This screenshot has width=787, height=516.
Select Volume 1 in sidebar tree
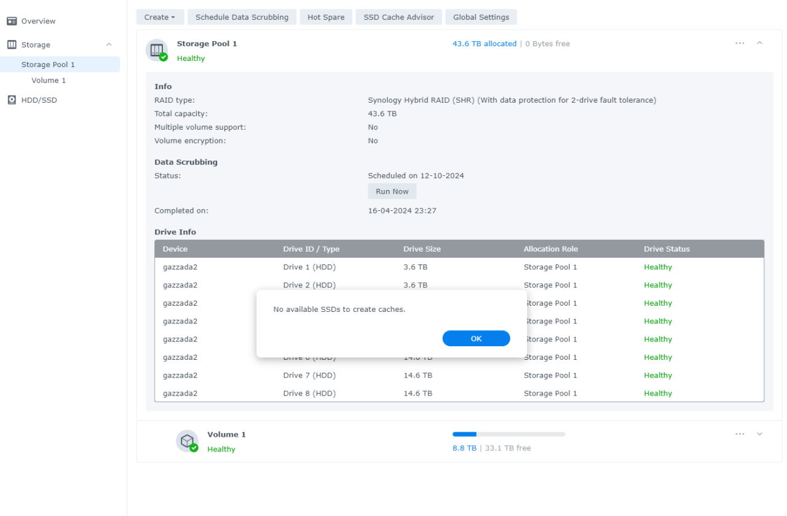pyautogui.click(x=49, y=81)
